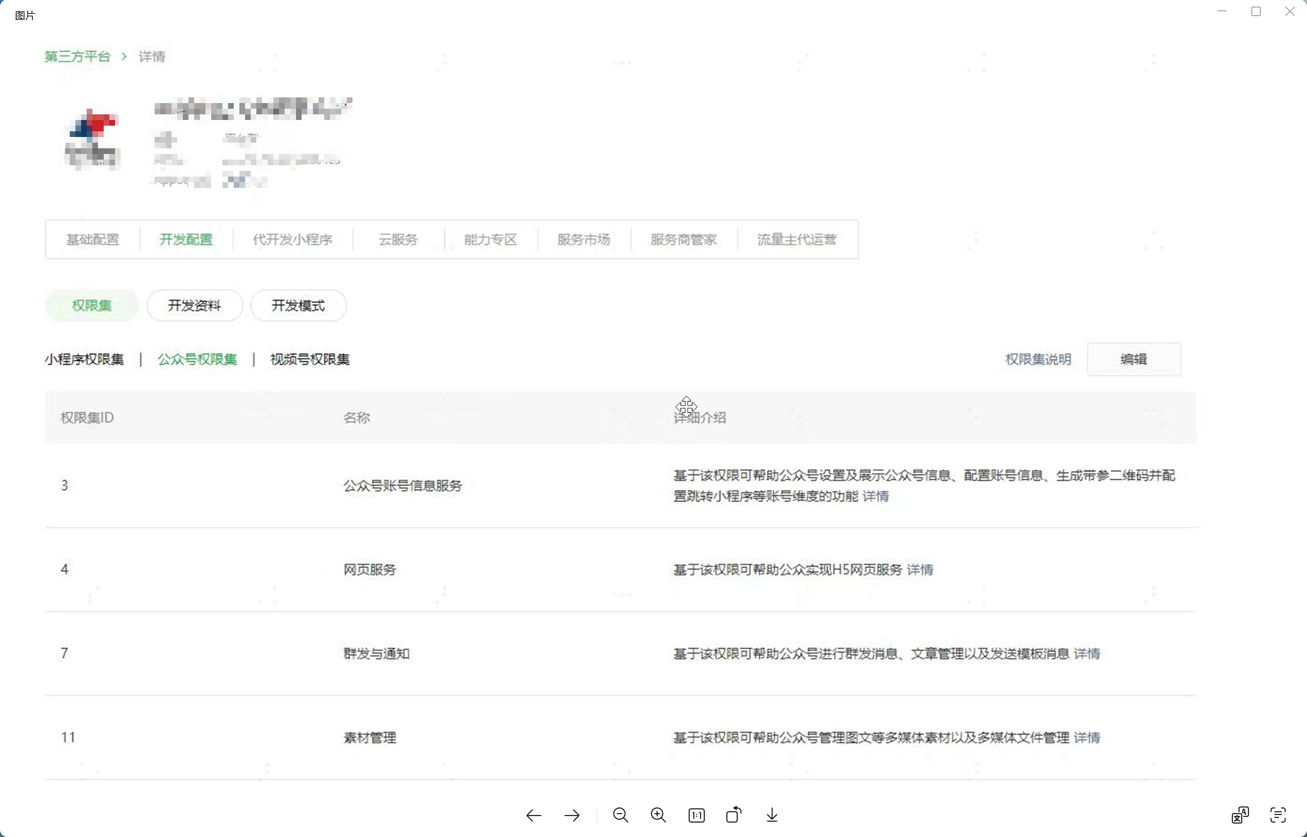Download the image with save arrow icon
Screen dimensions: 1307x837
click(772, 816)
